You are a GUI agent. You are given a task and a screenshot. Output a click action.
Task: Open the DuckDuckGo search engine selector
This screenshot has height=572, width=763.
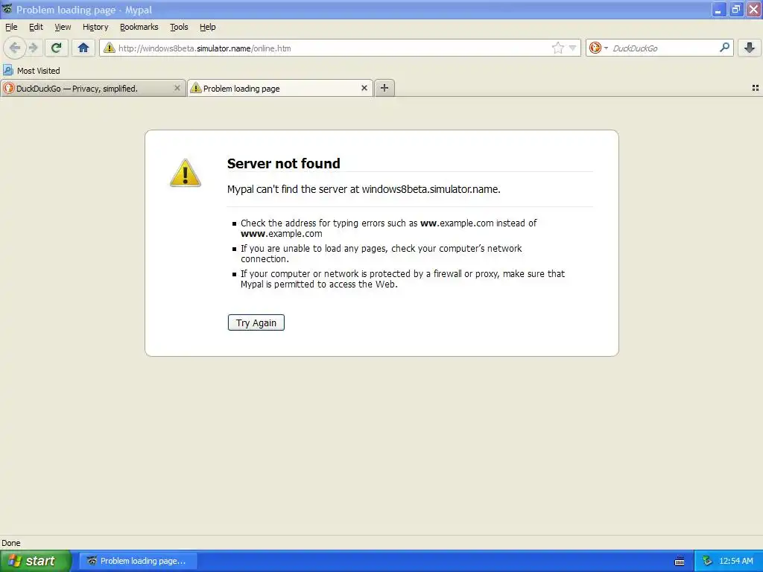tap(598, 48)
